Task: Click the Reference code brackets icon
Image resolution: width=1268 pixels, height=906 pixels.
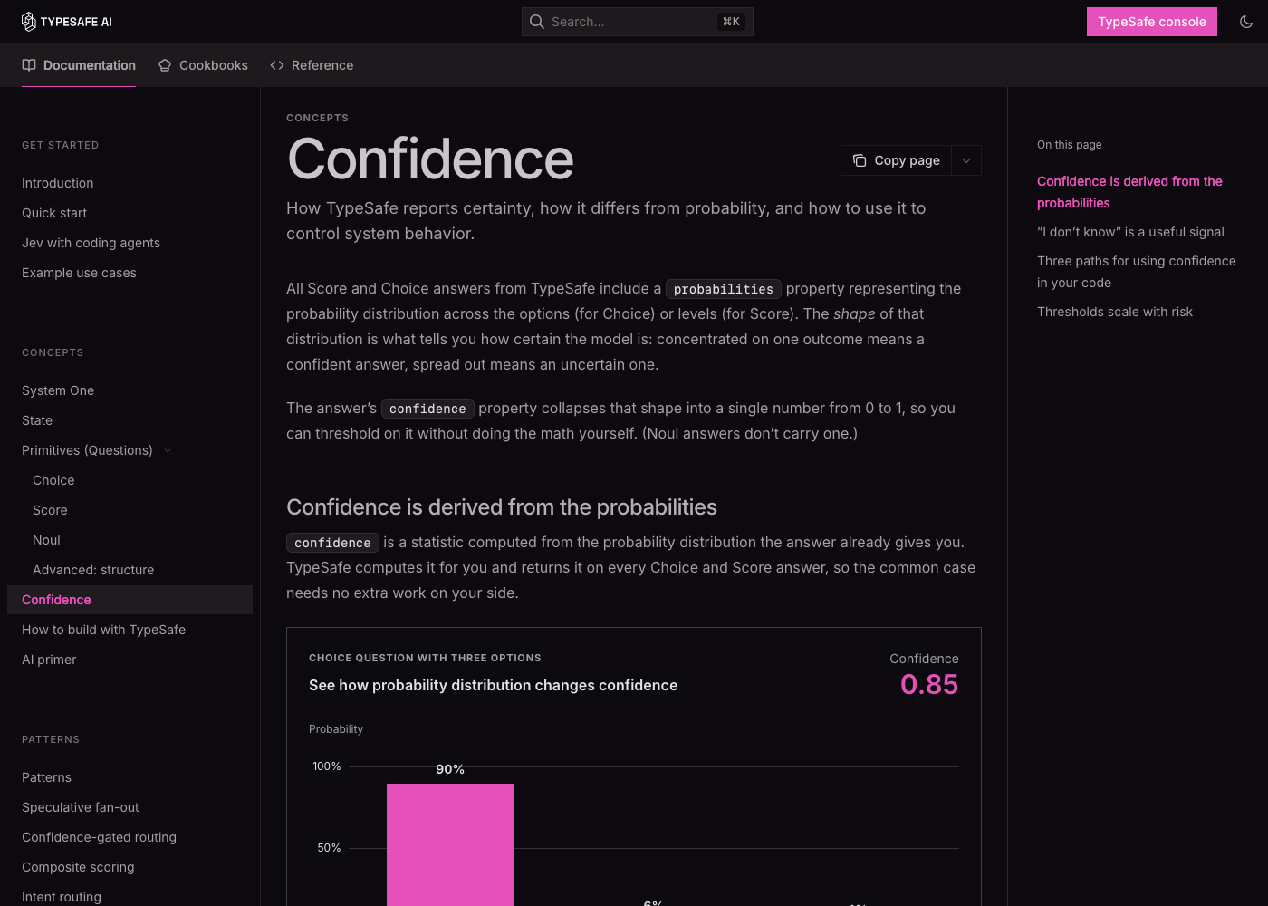Action: coord(277,65)
